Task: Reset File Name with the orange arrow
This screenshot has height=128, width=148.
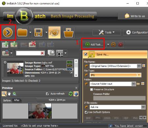Action: [86, 66]
